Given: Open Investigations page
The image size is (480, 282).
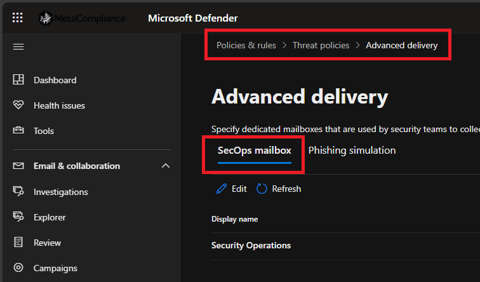Looking at the screenshot, I should pos(60,192).
